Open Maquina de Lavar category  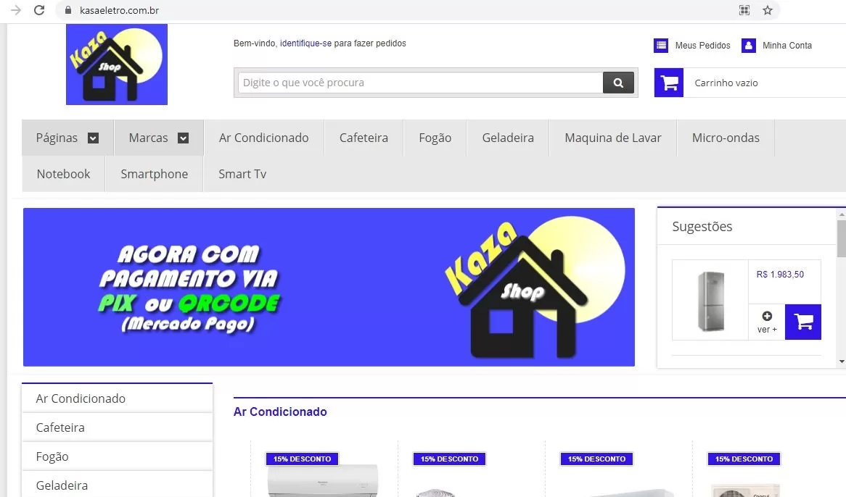[x=613, y=138]
